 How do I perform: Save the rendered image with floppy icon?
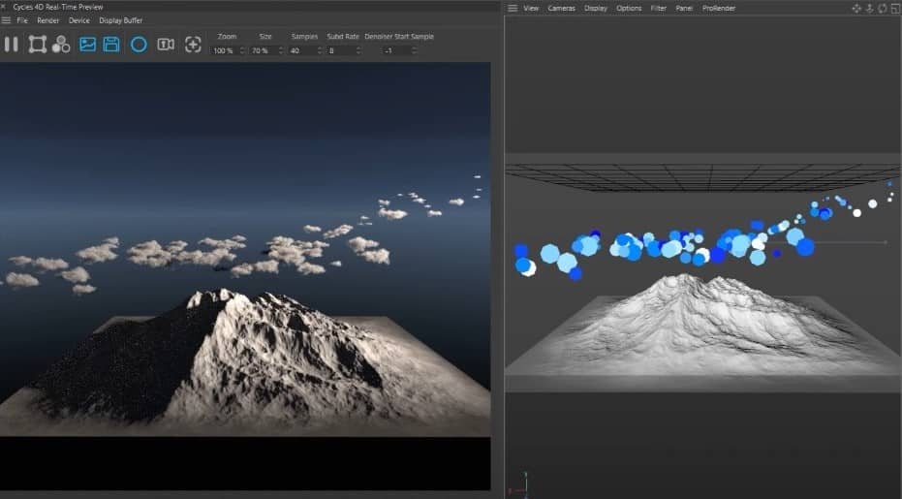(x=111, y=44)
